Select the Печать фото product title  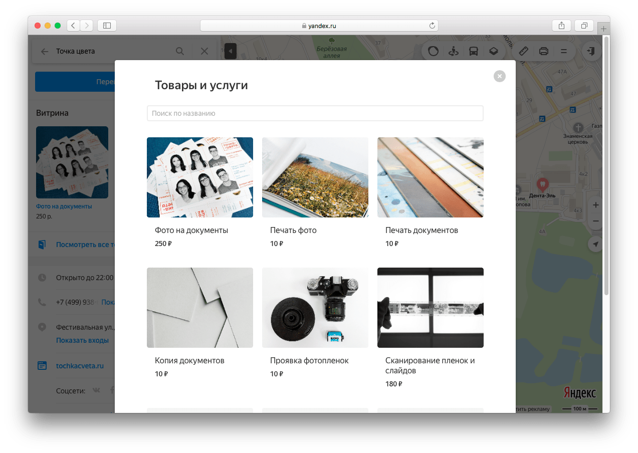tap(293, 231)
